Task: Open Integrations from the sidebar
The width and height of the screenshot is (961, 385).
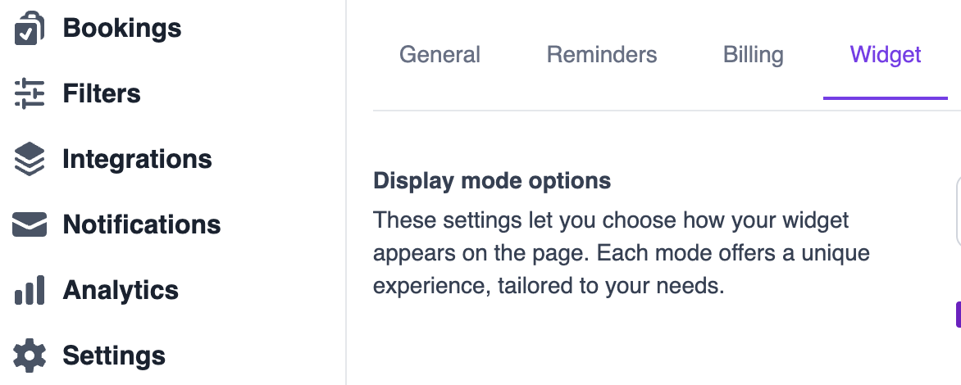Action: tap(137, 159)
